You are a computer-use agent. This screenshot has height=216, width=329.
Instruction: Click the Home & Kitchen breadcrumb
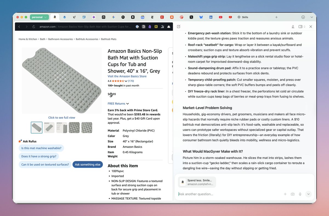tap(28, 39)
